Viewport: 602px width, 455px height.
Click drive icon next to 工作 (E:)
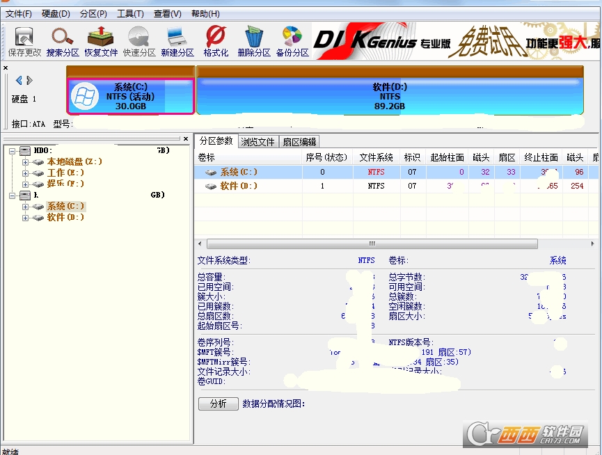click(x=38, y=173)
